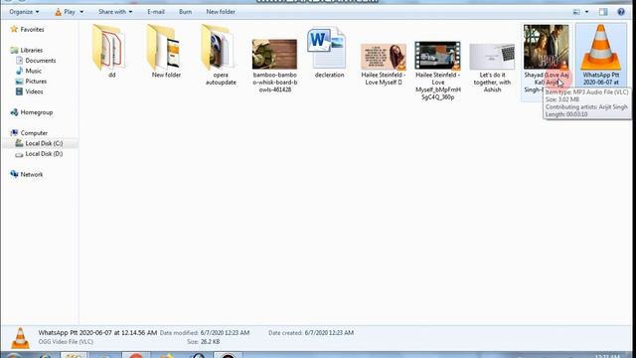The image size is (636, 358).
Task: Select the dd folder icon
Action: 108,48
